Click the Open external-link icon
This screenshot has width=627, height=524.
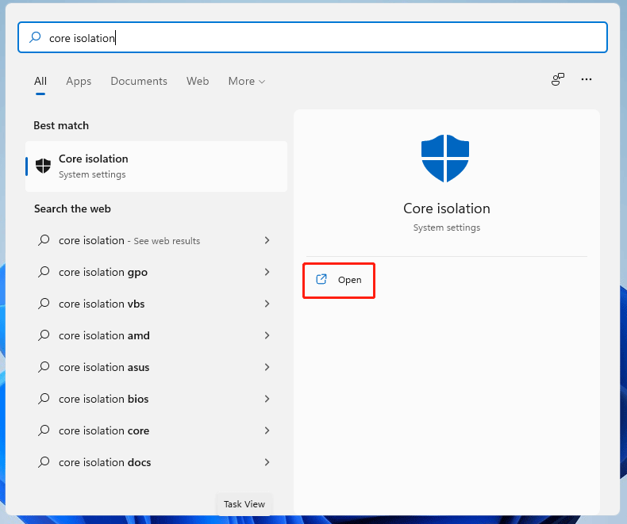(321, 279)
